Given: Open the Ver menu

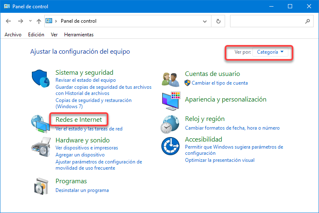Looking at the screenshot, I should (54, 35).
